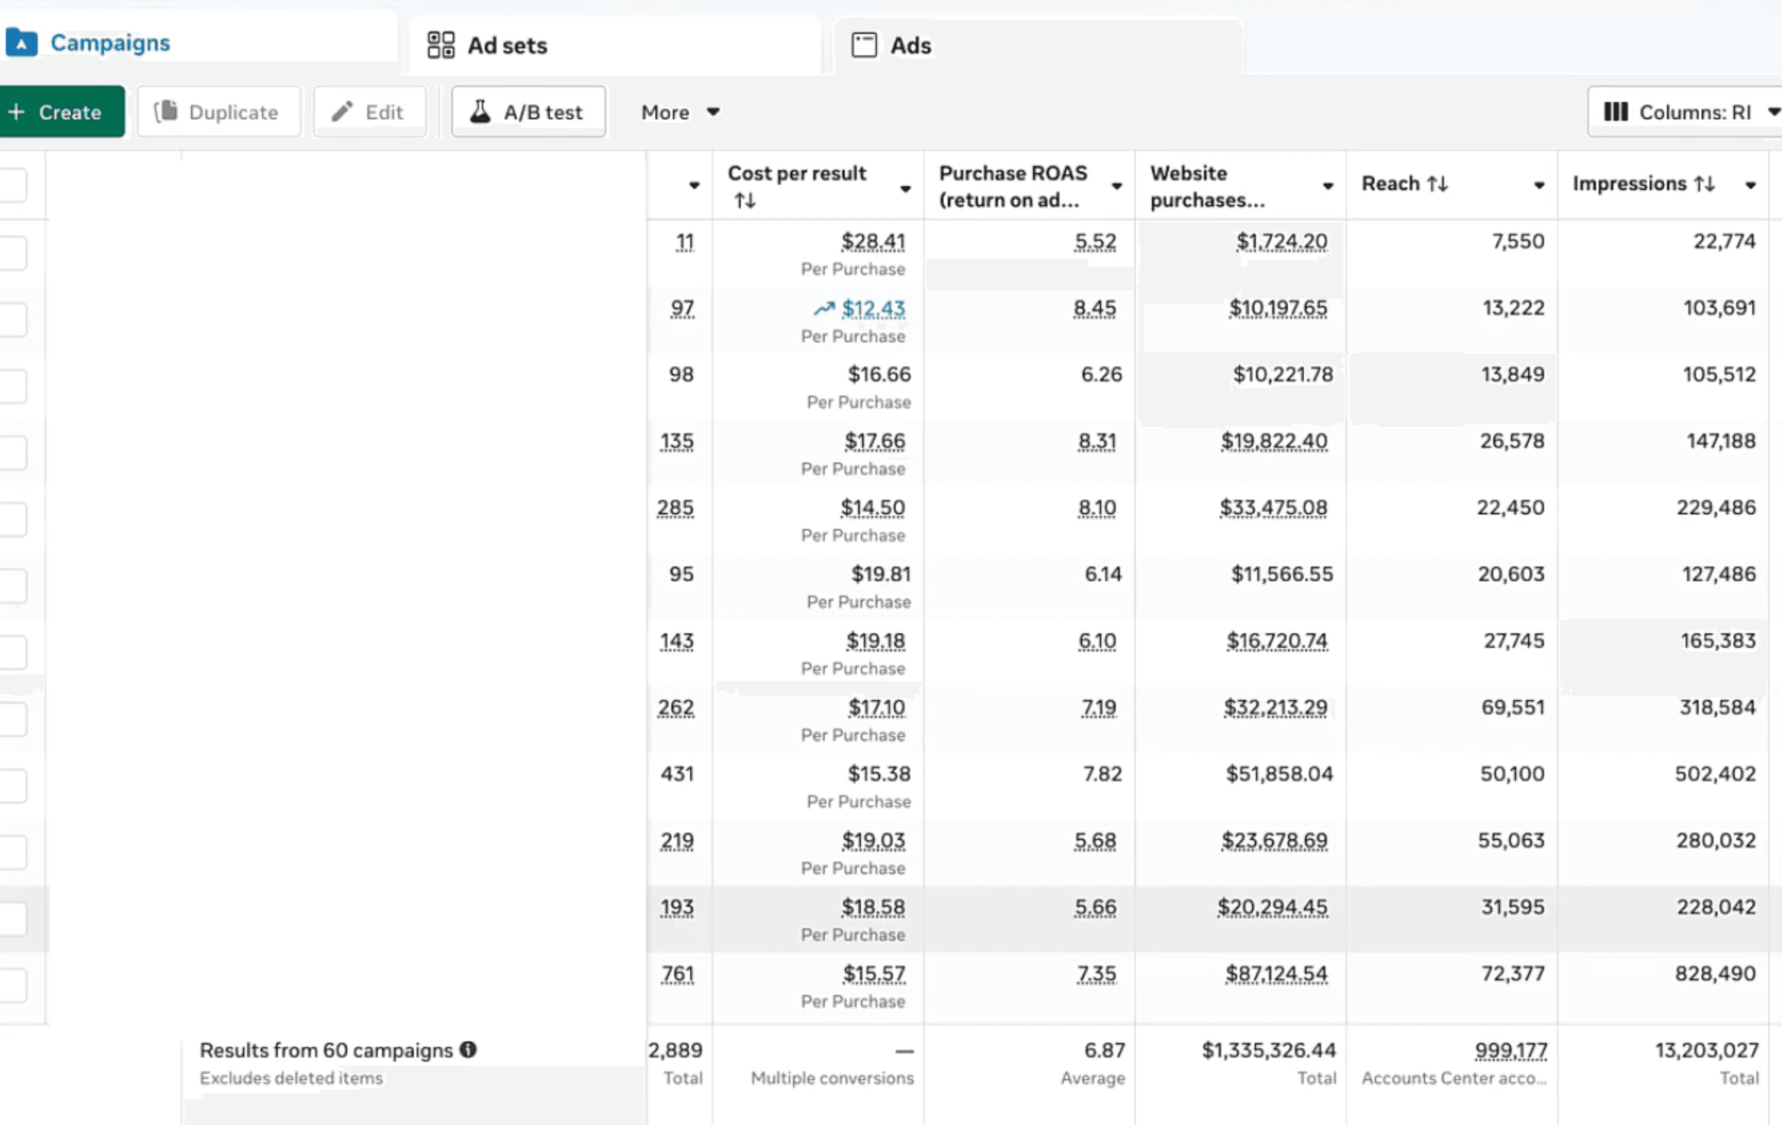1782x1125 pixels.
Task: Sort by Cost per result arrows
Action: coord(745,201)
